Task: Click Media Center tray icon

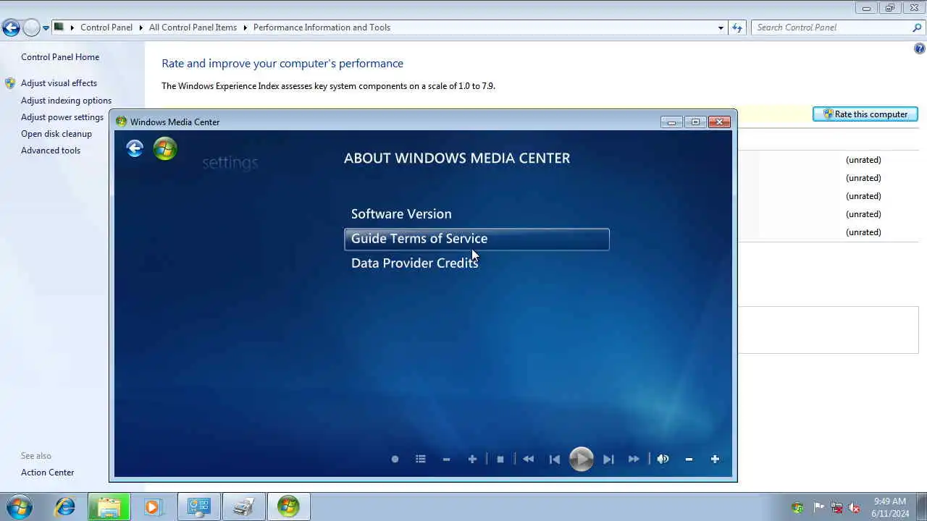Action: pos(797,507)
